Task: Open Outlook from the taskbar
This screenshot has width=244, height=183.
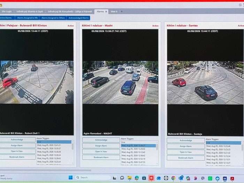Action: tap(181, 178)
